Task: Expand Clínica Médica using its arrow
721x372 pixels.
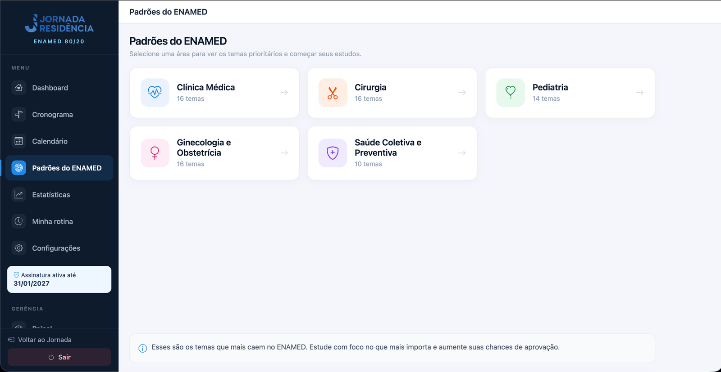Action: pyautogui.click(x=284, y=93)
